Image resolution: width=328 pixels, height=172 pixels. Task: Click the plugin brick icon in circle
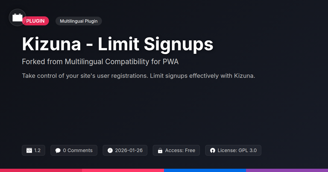(x=17, y=17)
